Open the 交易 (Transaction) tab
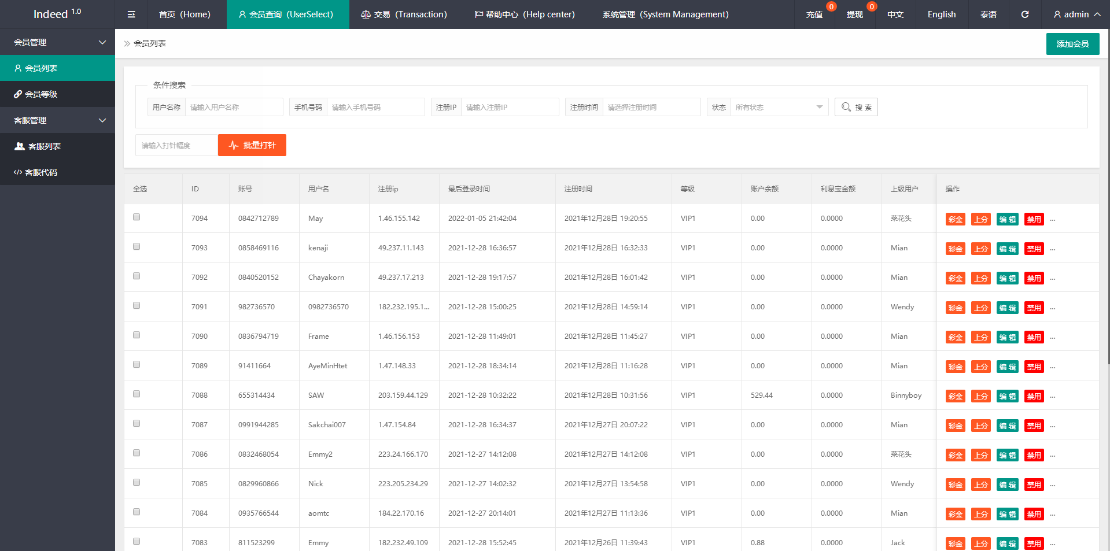 (x=404, y=14)
